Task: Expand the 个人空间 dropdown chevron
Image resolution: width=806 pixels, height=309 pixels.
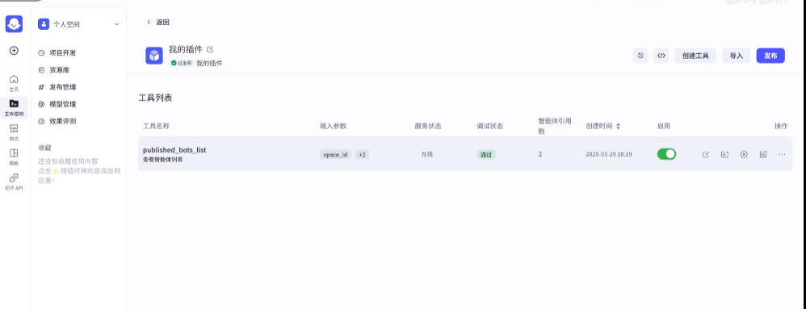Action: coord(116,24)
